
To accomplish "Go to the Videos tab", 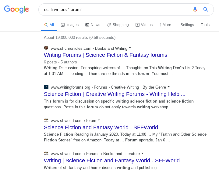I will (x=144, y=25).
